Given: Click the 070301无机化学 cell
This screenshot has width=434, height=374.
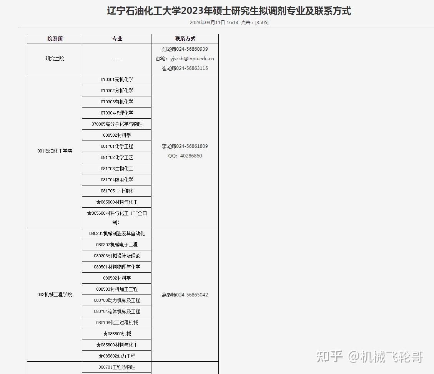Looking at the screenshot, I should (x=117, y=79).
